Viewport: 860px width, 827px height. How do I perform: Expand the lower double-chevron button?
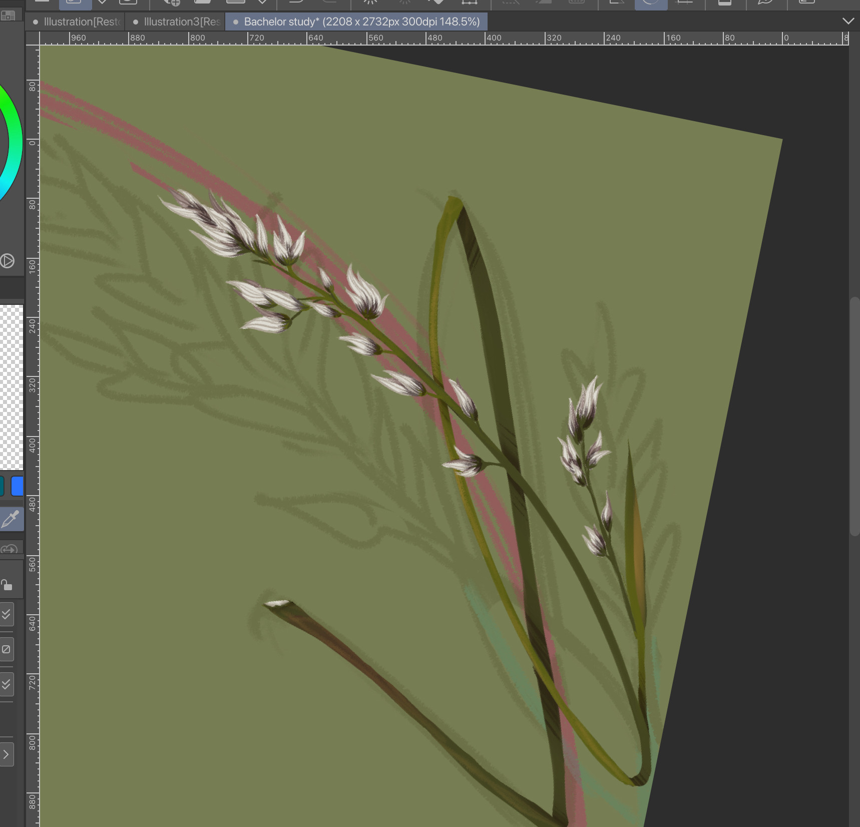6,684
